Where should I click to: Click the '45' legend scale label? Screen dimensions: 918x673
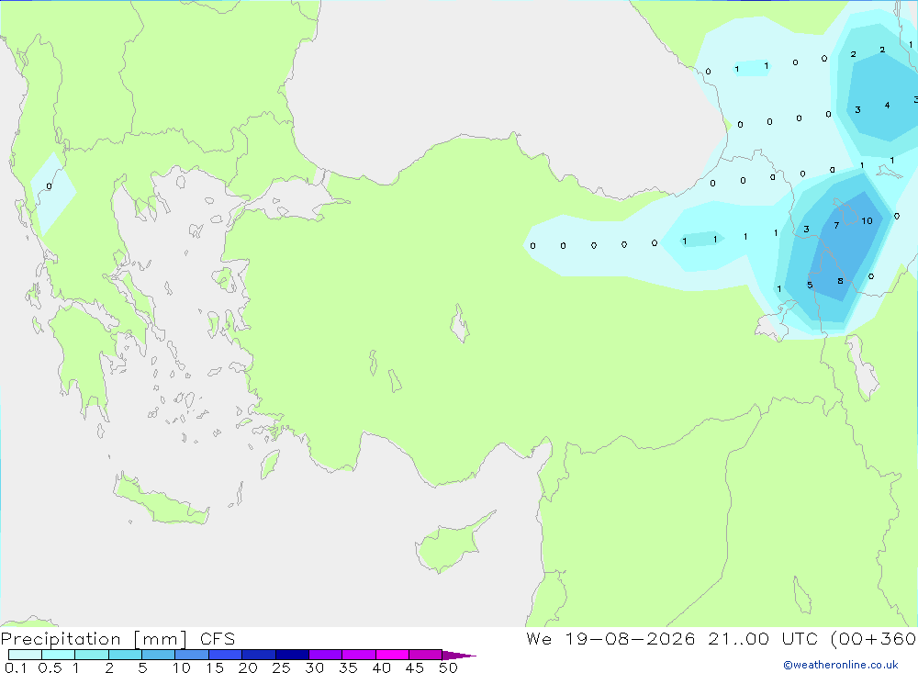pyautogui.click(x=415, y=667)
